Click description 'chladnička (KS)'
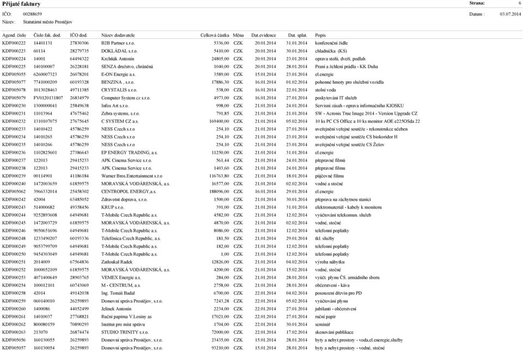 coord(331,51)
